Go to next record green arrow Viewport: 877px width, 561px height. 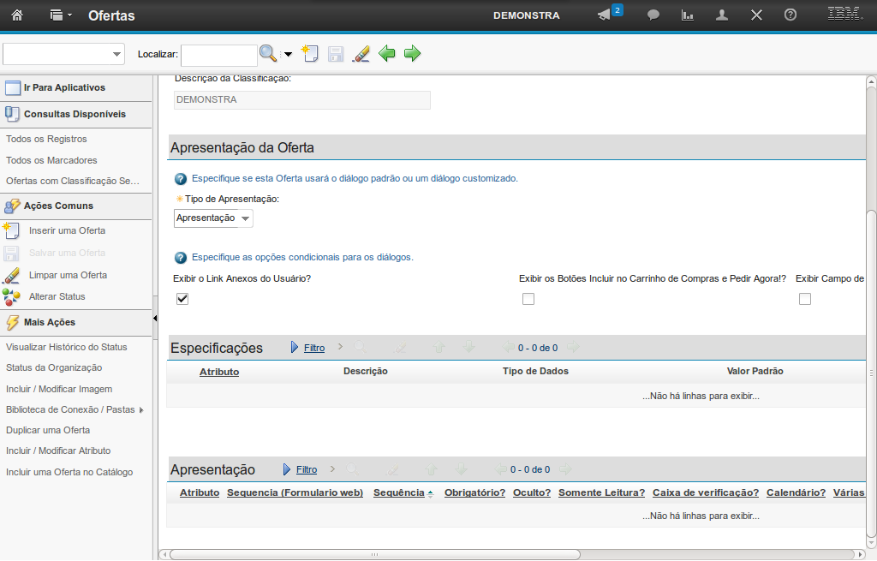[x=413, y=54]
